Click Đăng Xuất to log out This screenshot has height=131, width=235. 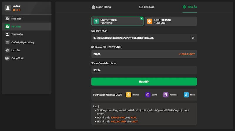(x=17, y=58)
